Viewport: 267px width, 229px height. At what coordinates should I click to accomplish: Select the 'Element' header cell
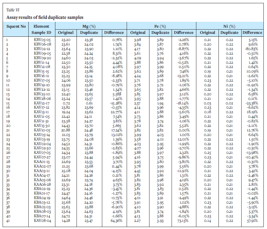(41, 26)
